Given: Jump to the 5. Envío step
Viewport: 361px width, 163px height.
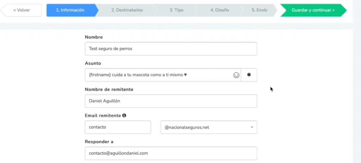Looking at the screenshot, I should click(259, 10).
